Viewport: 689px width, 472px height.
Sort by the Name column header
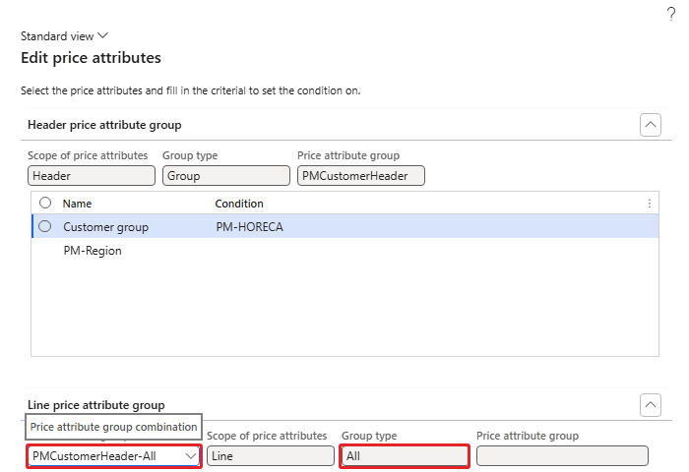click(78, 204)
